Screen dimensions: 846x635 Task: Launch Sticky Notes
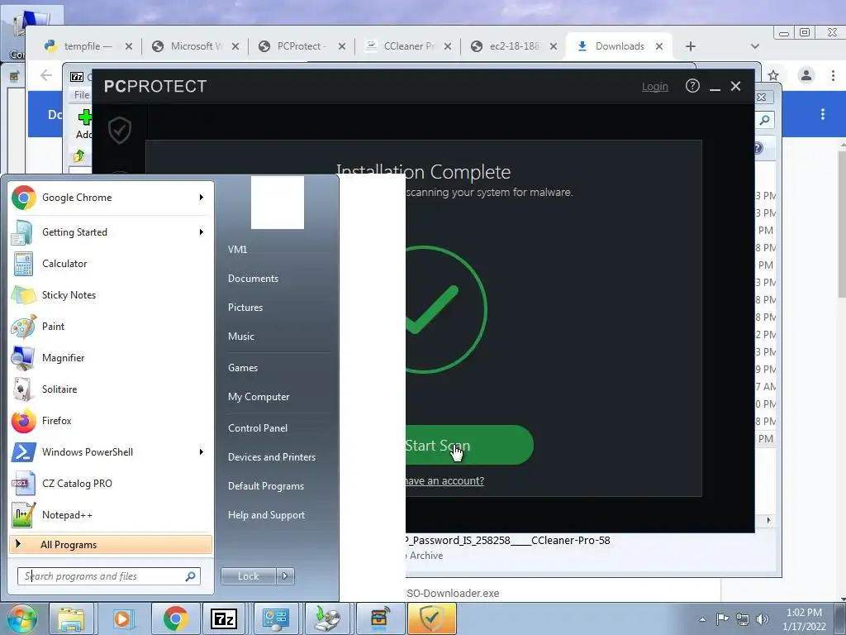click(111, 295)
